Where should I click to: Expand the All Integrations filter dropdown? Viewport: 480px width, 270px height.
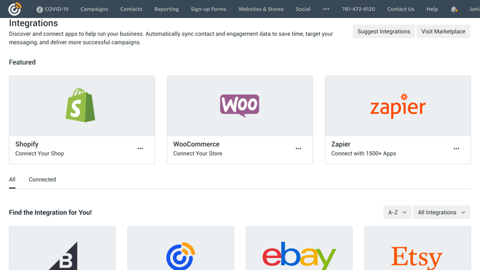click(442, 212)
